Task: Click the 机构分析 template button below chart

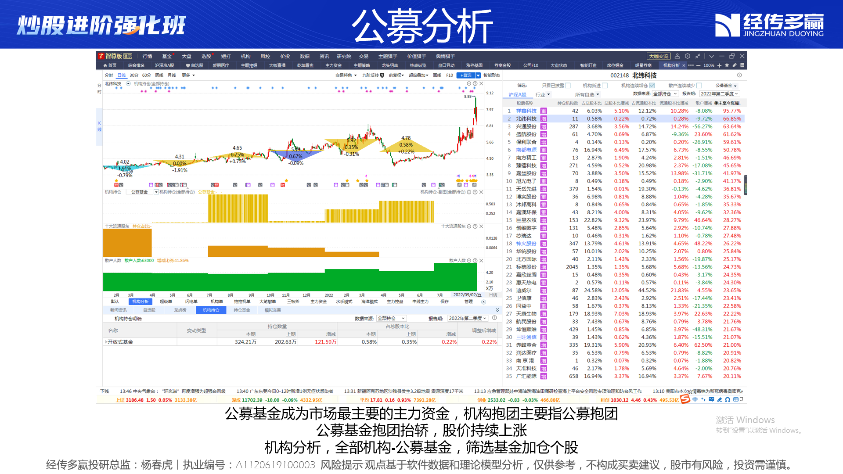Action: (140, 302)
